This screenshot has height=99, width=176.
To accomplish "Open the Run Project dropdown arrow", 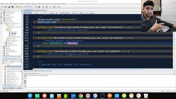I will (52, 7).
